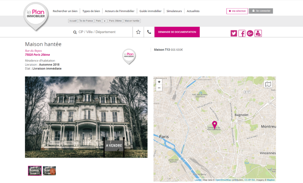Image resolution: width=303 pixels, height=183 pixels.
Task: Zoom in on the map
Action: pos(159,82)
